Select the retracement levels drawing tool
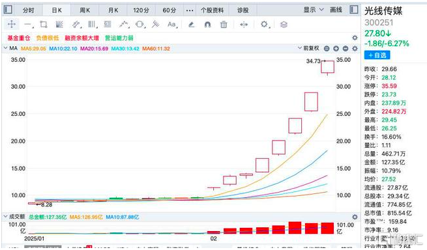 tap(108, 25)
